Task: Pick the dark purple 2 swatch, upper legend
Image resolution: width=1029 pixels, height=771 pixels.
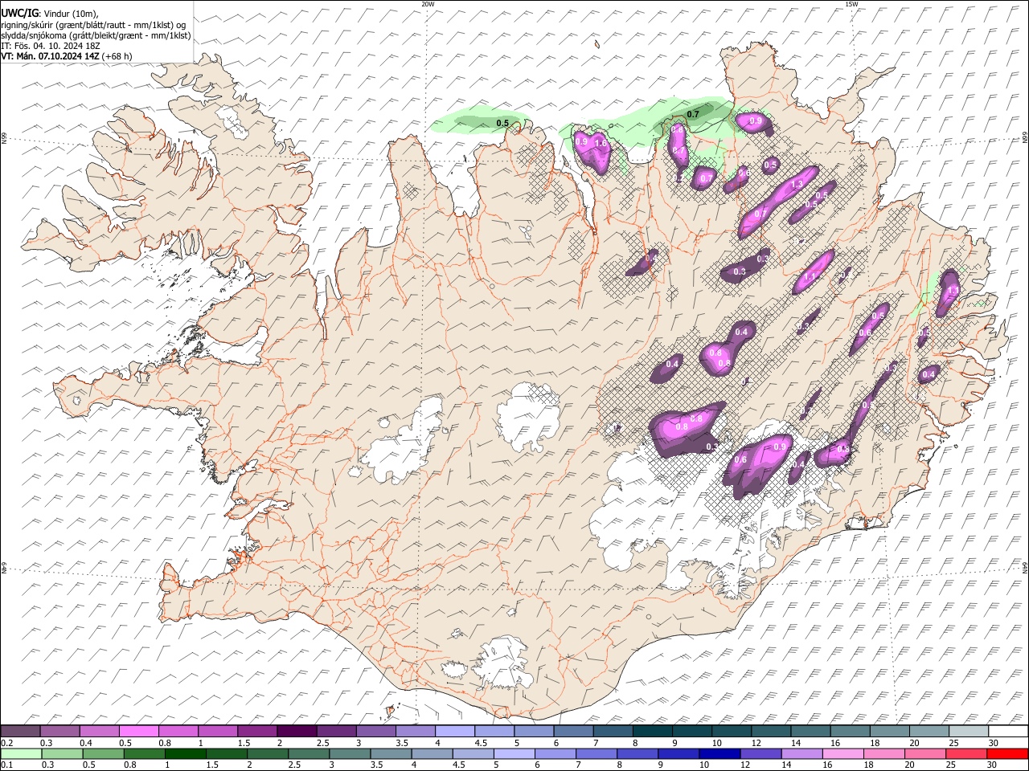Action: tap(296, 731)
